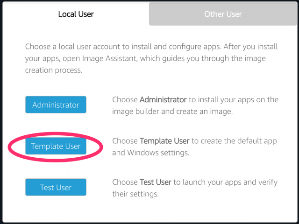
Task: Click the intro line starting 'Choose a local user'
Action: tap(151, 47)
